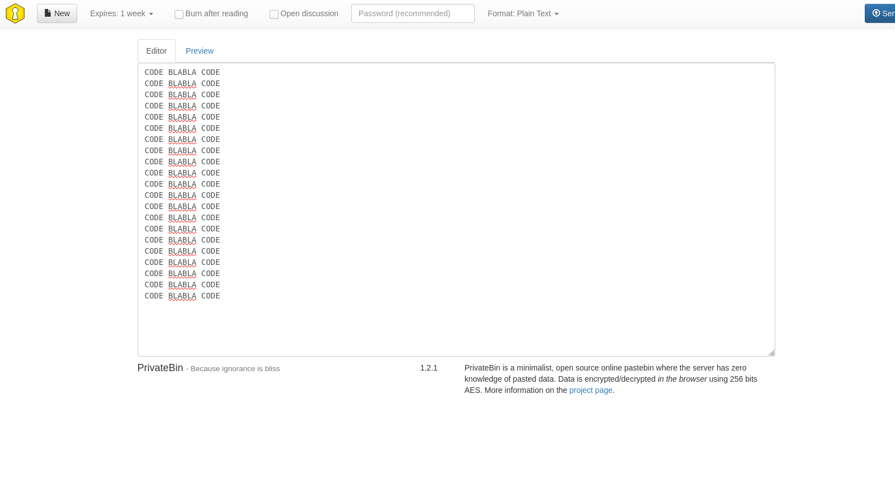Click the last CODE BLABLA CODE line
This screenshot has width=895, height=503.
click(x=182, y=296)
